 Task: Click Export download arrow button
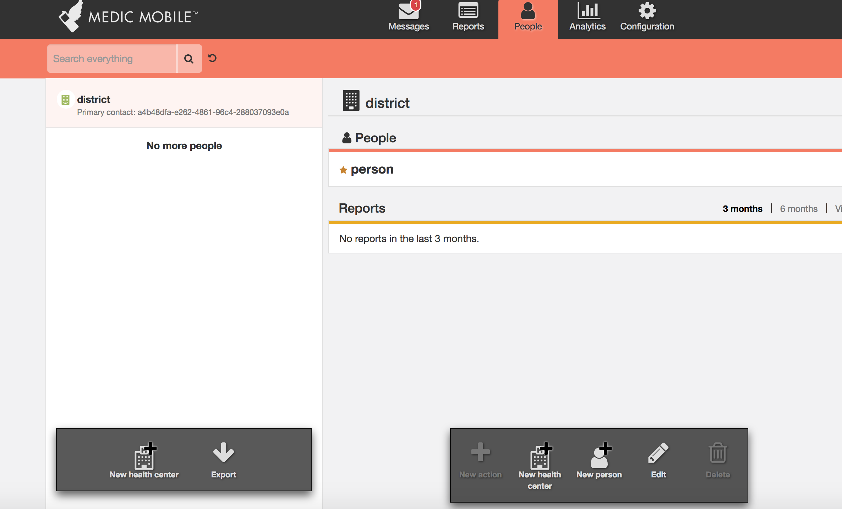224,460
